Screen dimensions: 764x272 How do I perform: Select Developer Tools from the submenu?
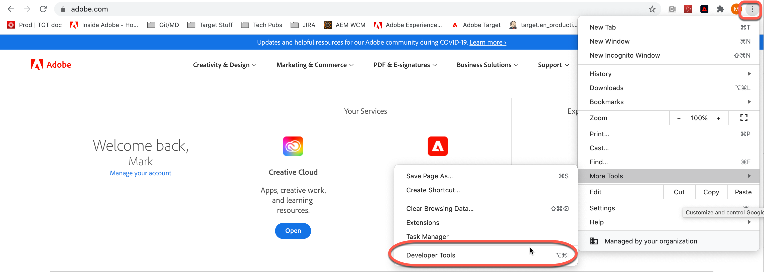click(431, 255)
